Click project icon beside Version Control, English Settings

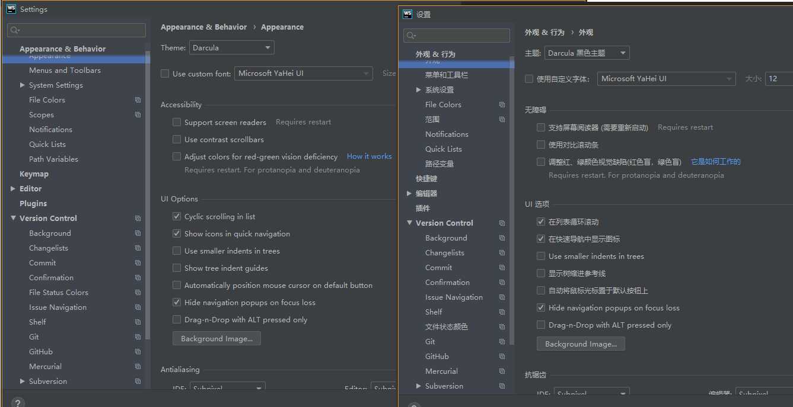pyautogui.click(x=138, y=219)
